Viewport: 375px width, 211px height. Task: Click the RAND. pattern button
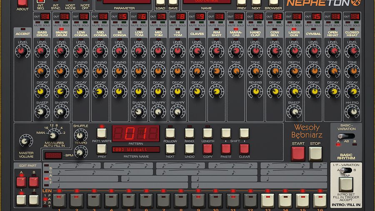pos(190,133)
